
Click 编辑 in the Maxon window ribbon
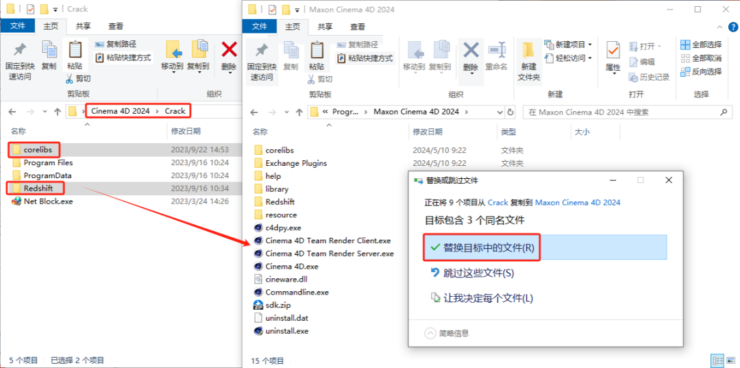[x=642, y=62]
